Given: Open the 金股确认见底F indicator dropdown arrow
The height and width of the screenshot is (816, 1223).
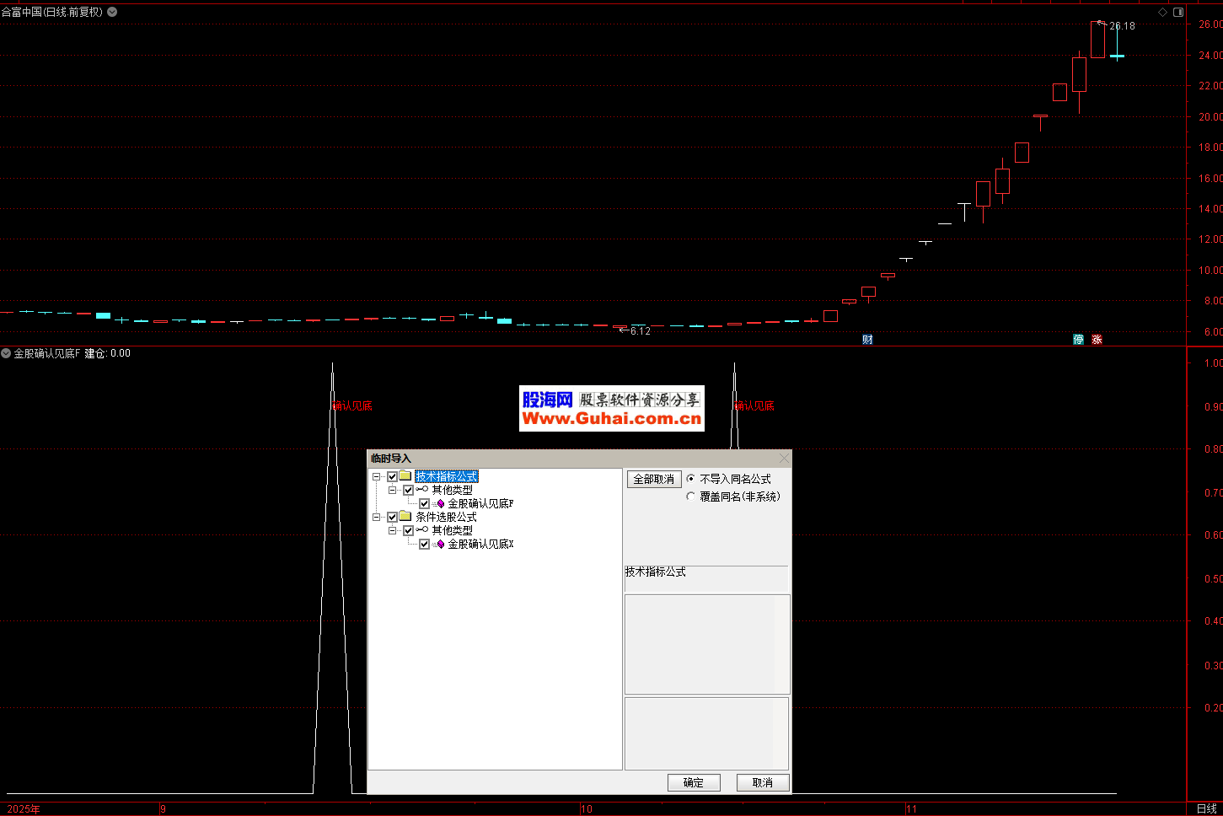Looking at the screenshot, I should pyautogui.click(x=6, y=353).
